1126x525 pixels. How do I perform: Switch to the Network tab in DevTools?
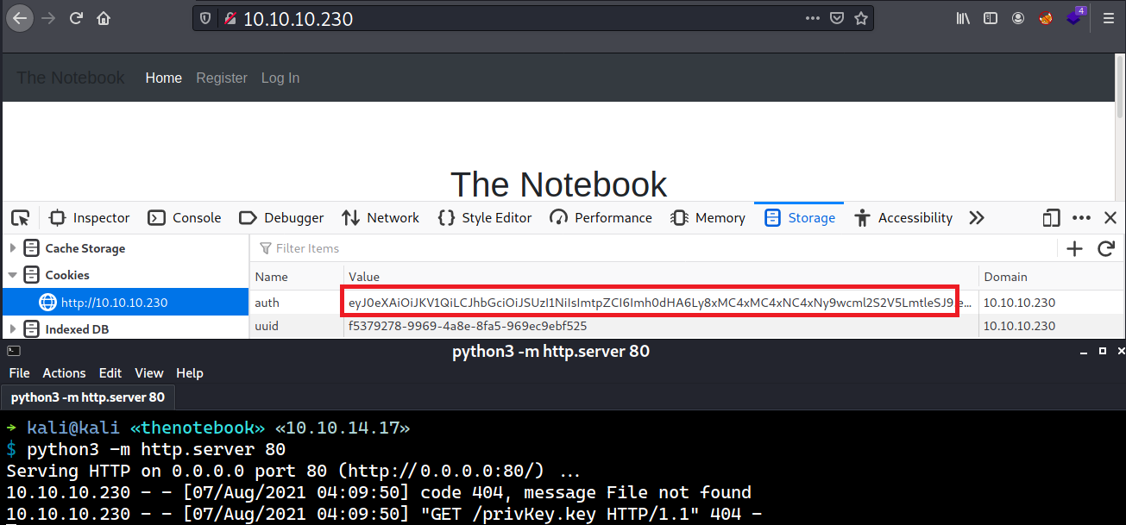click(x=381, y=218)
